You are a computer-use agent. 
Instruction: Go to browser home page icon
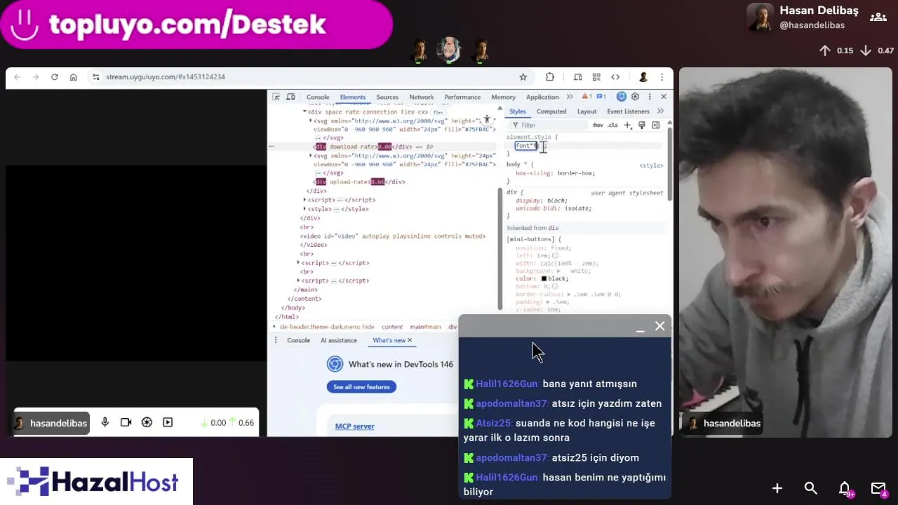[x=73, y=77]
